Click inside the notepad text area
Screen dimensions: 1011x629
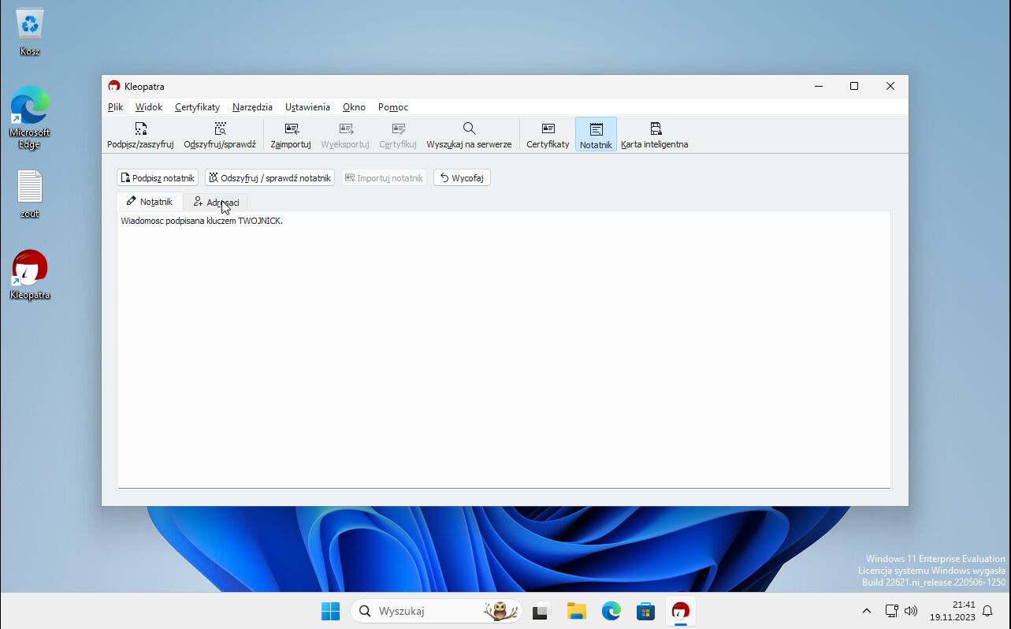coord(504,355)
